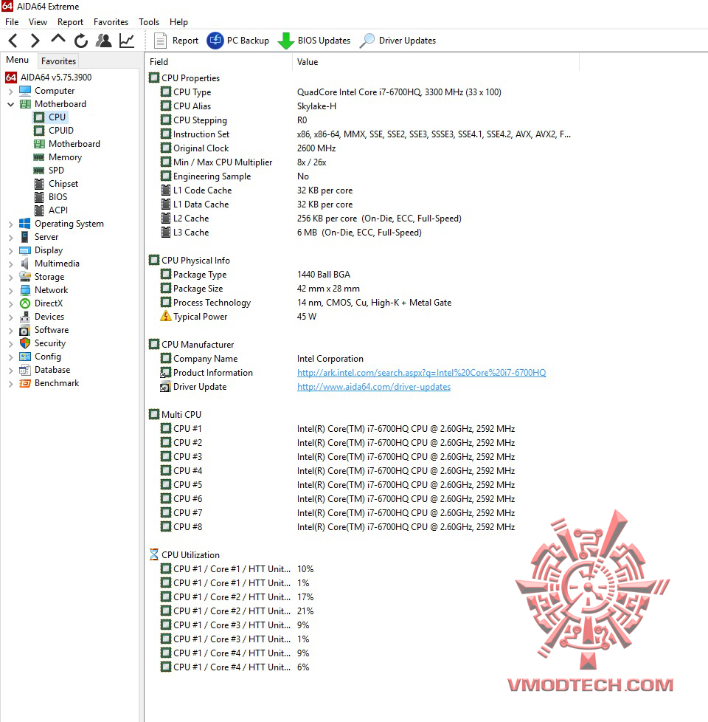
Task: Open the File menu
Action: point(12,21)
